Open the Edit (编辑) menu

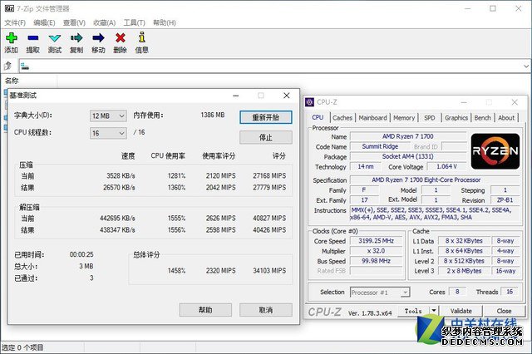(44, 22)
